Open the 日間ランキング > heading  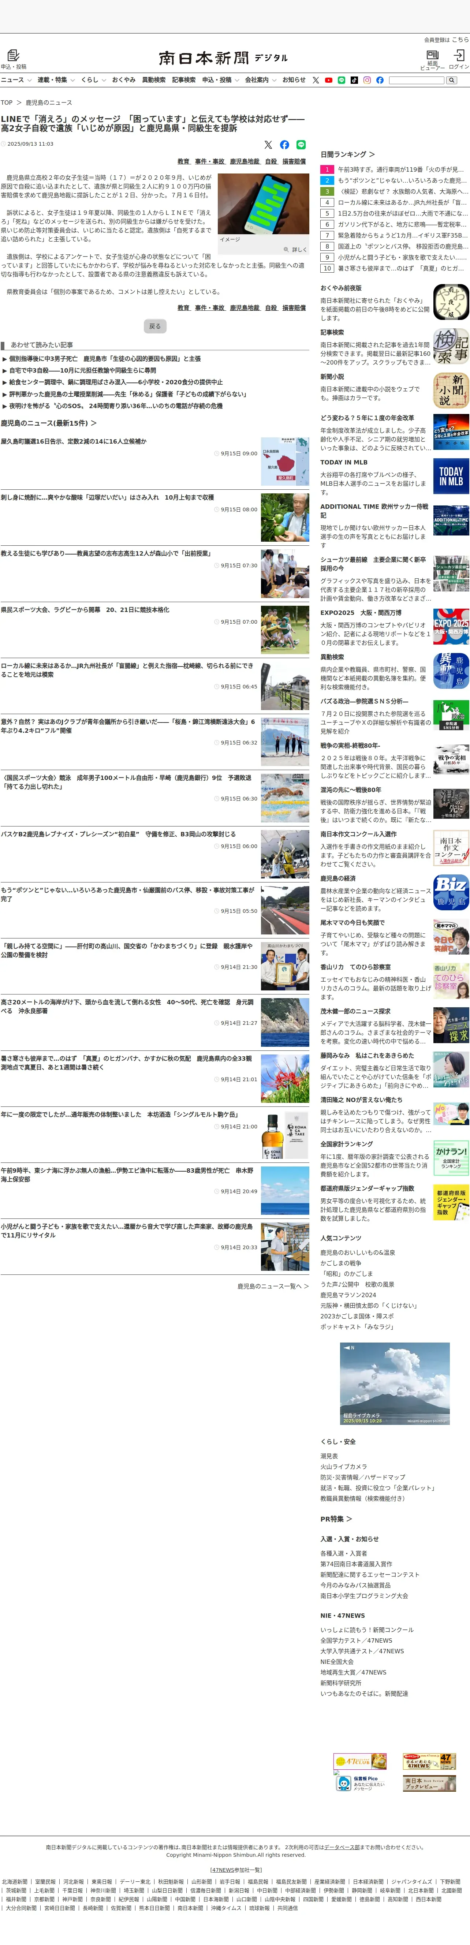347,154
